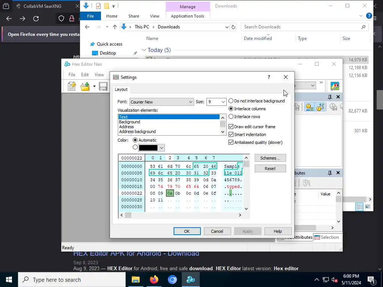The width and height of the screenshot is (383, 287).
Task: Select Background in Visualization elements list
Action: pos(169,122)
